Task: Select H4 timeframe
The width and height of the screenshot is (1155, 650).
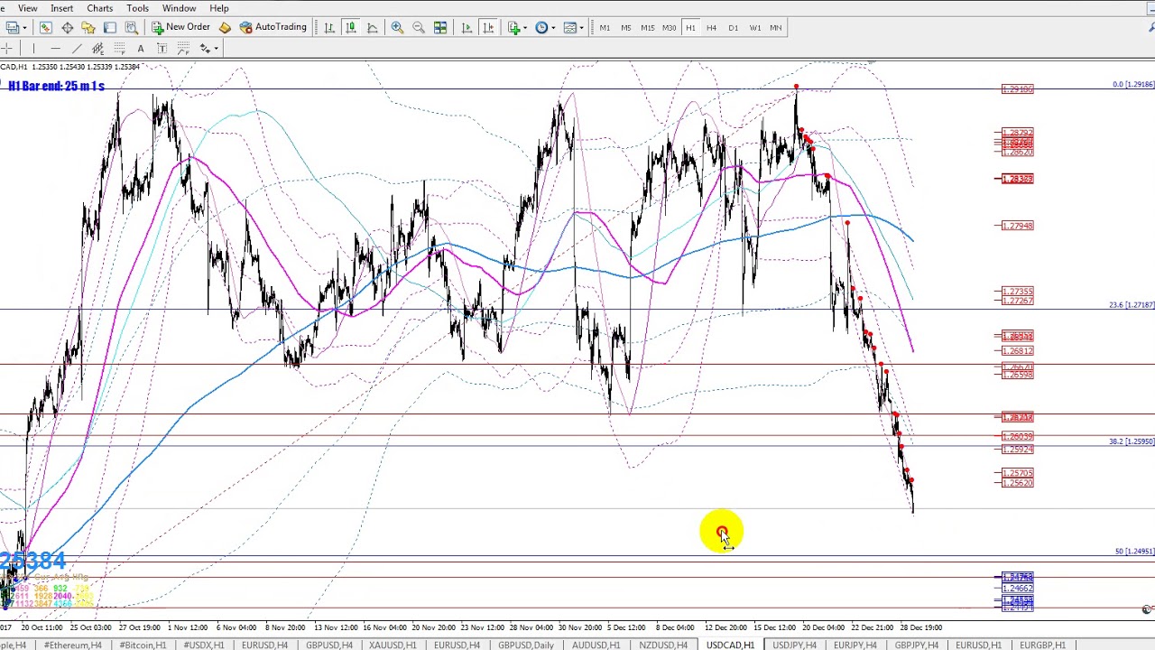Action: (x=711, y=28)
